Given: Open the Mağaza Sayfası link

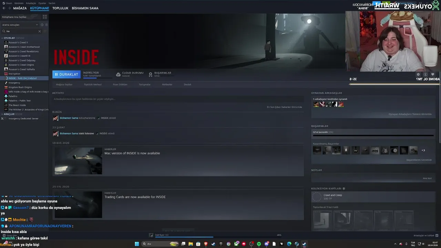Looking at the screenshot, I should [x=64, y=84].
